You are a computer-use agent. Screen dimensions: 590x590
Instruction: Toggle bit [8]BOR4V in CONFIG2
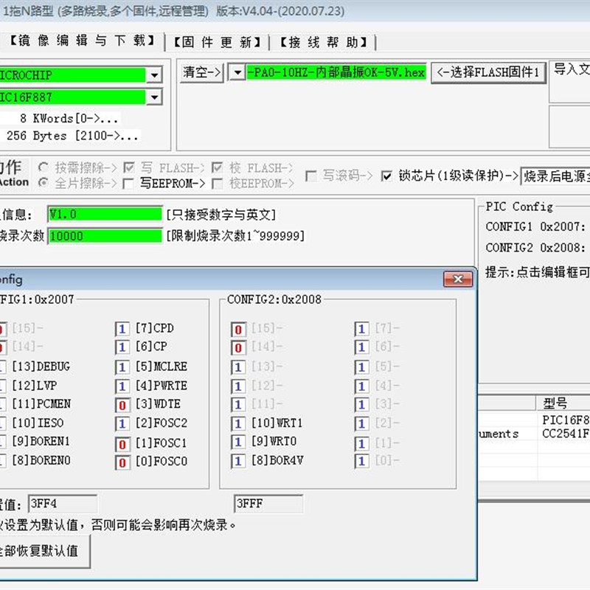tap(238, 460)
